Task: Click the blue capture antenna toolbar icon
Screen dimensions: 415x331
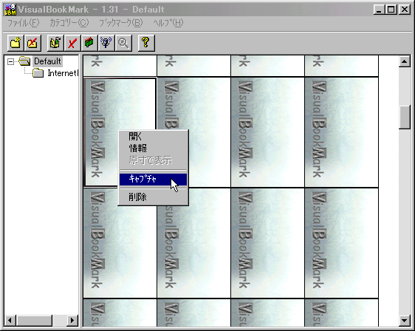Action: tap(106, 43)
